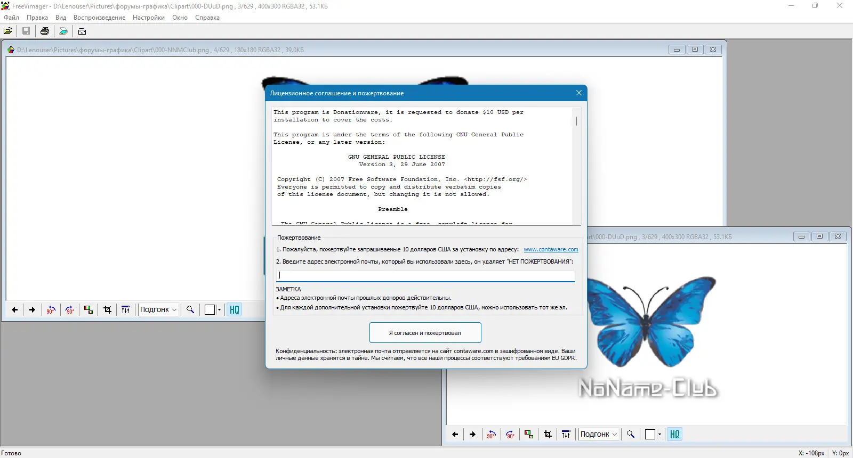The width and height of the screenshot is (853, 458).
Task: Expand background color arrow in NNMClub window
Action: (x=219, y=310)
